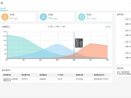Click the teal comment bubble icon
The width and height of the screenshot is (131, 98).
(x=82, y=17)
